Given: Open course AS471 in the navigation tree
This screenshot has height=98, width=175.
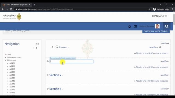Looking at the screenshot, I should tap(12, 90).
